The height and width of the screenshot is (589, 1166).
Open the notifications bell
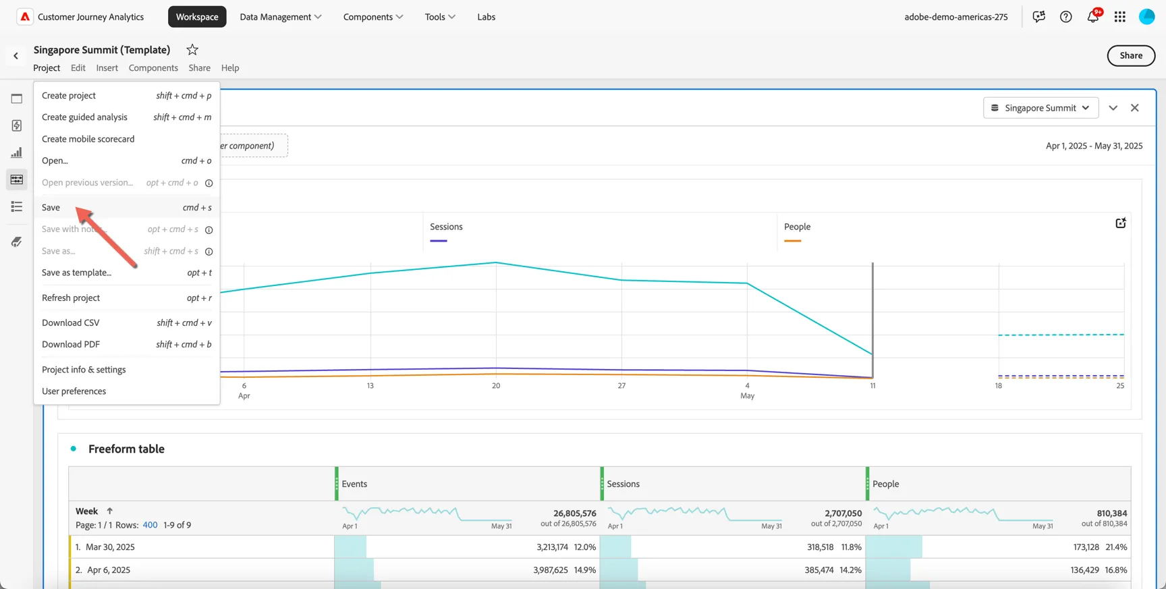[x=1093, y=17]
